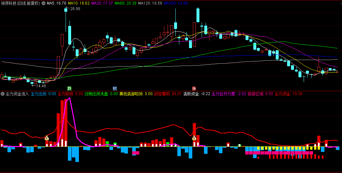The image size is (342, 173).
Task: Select the 主力资金: 19.36 readout
Action: pyautogui.click(x=288, y=94)
